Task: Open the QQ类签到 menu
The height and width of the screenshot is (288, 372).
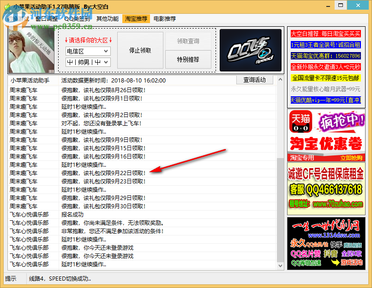Action: pyautogui.click(x=77, y=19)
